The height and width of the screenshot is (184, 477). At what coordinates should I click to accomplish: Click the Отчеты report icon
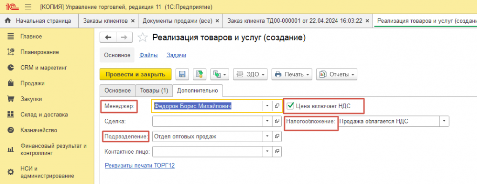click(x=323, y=75)
